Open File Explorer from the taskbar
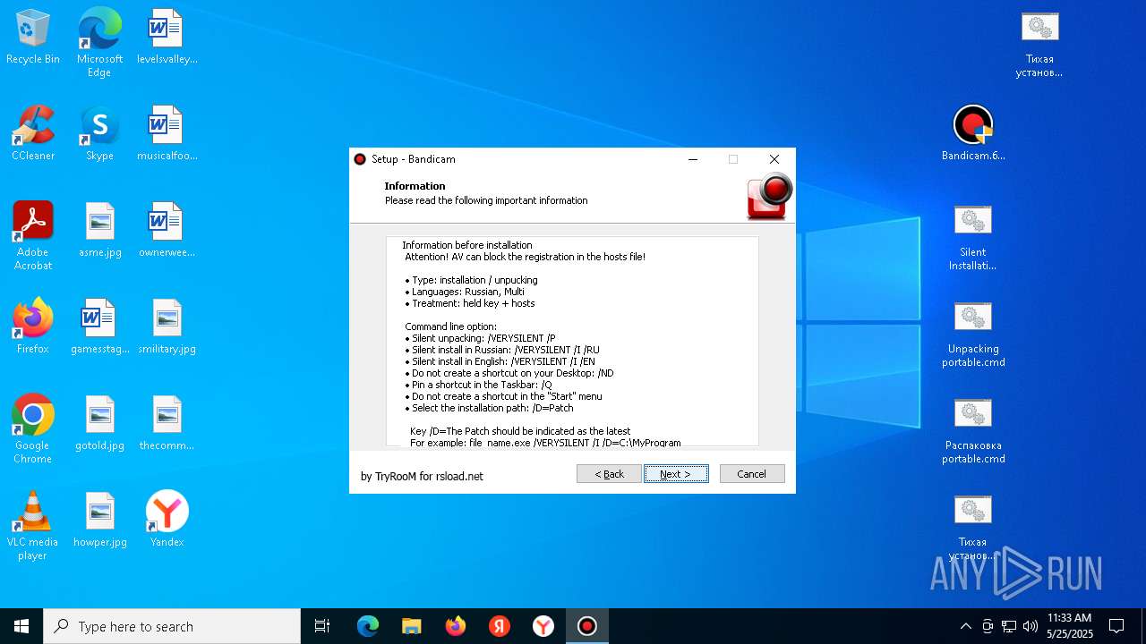 (x=412, y=626)
